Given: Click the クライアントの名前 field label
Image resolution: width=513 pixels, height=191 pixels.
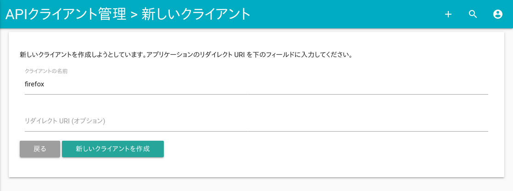Looking at the screenshot, I should (x=46, y=71).
